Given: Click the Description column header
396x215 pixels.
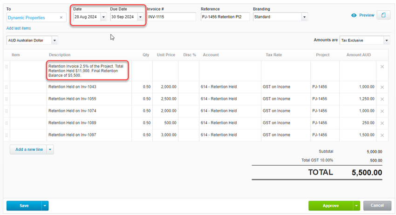Looking at the screenshot, I should pos(60,55).
